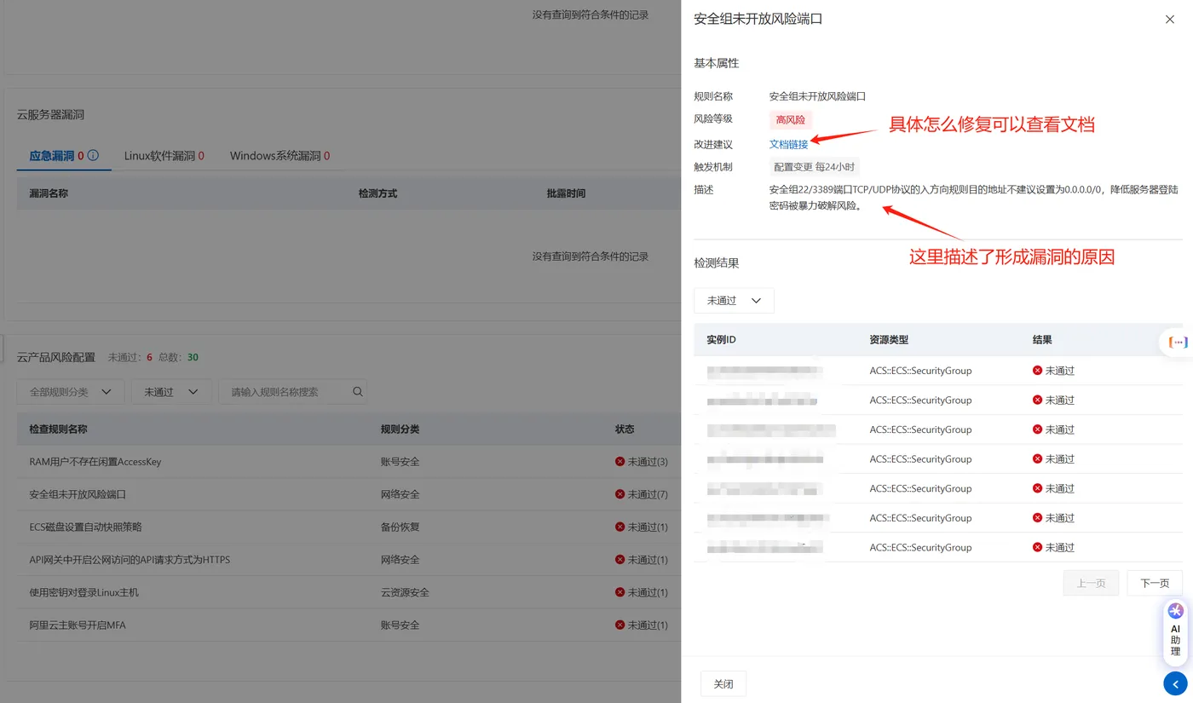Click the 关闭 button at the panel bottom
Screen dimensions: 1193x703
(x=723, y=683)
